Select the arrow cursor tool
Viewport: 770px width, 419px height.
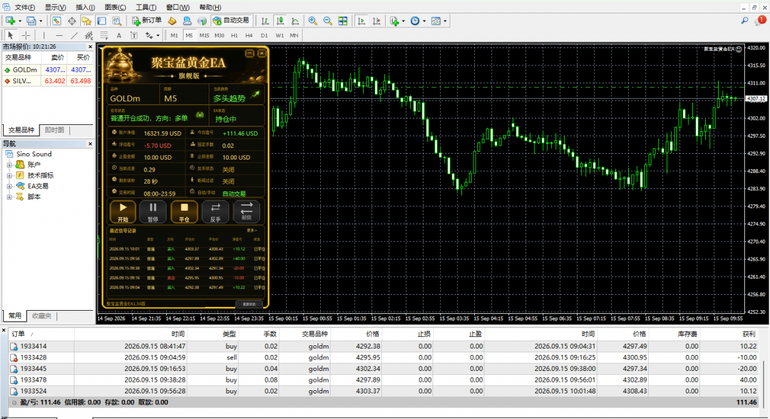pos(11,35)
